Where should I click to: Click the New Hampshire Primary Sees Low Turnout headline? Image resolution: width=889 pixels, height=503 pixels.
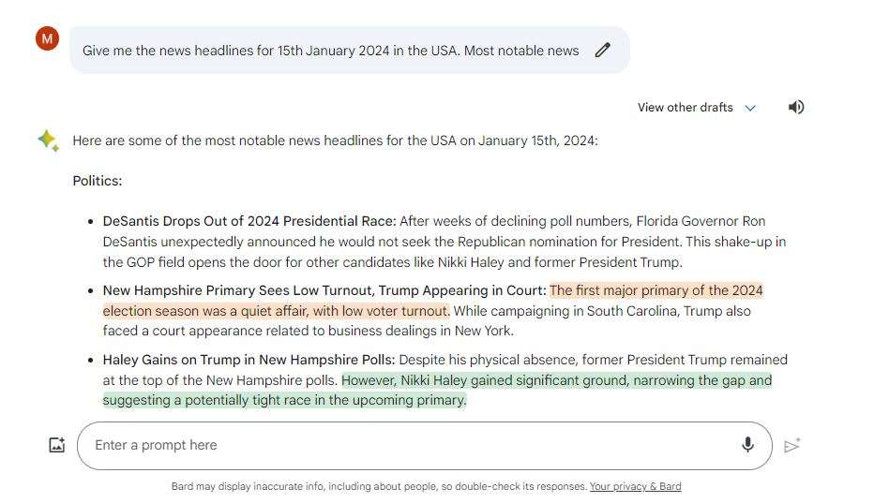click(324, 290)
